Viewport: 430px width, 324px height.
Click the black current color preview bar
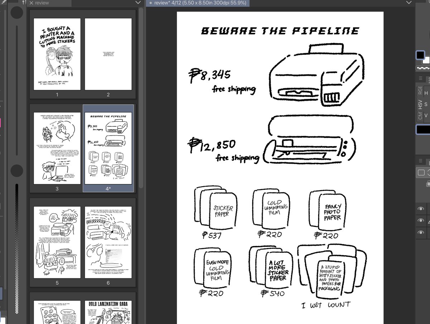coord(423,129)
